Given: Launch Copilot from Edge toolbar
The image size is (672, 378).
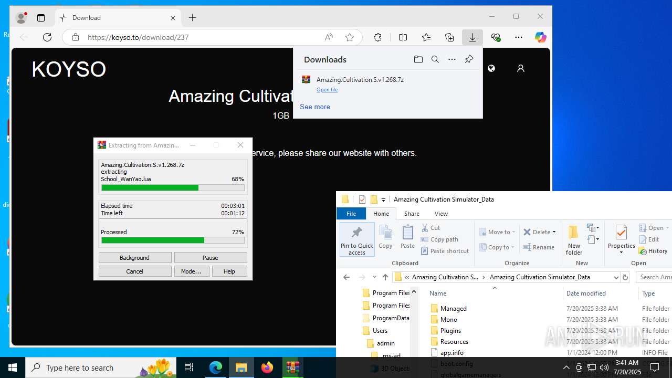Looking at the screenshot, I should pos(541,37).
